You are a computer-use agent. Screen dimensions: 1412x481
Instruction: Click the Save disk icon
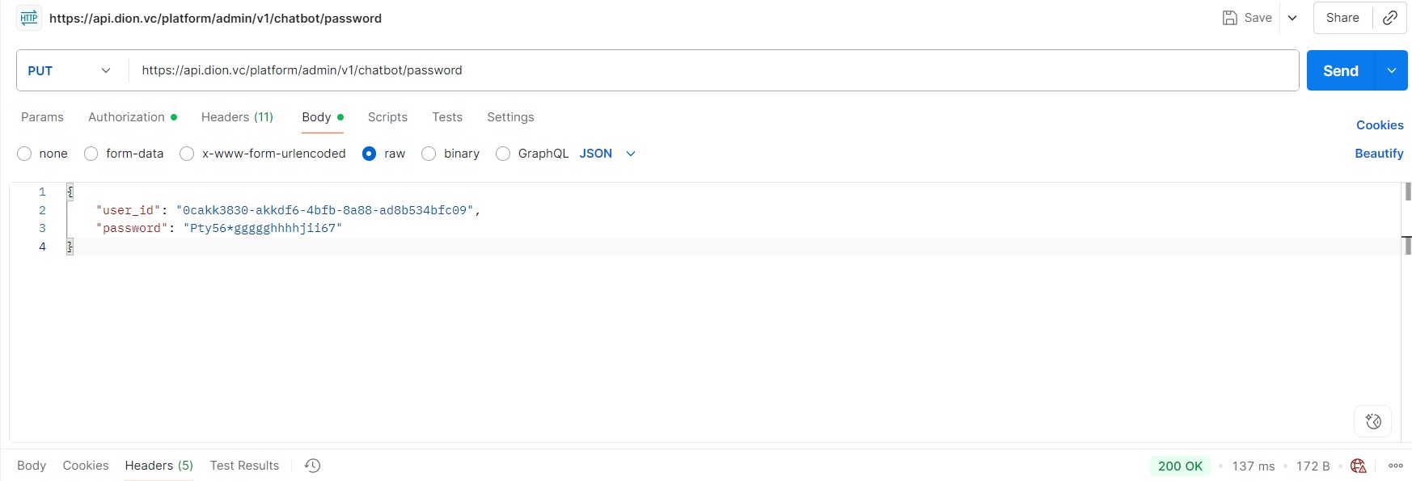[1229, 18]
